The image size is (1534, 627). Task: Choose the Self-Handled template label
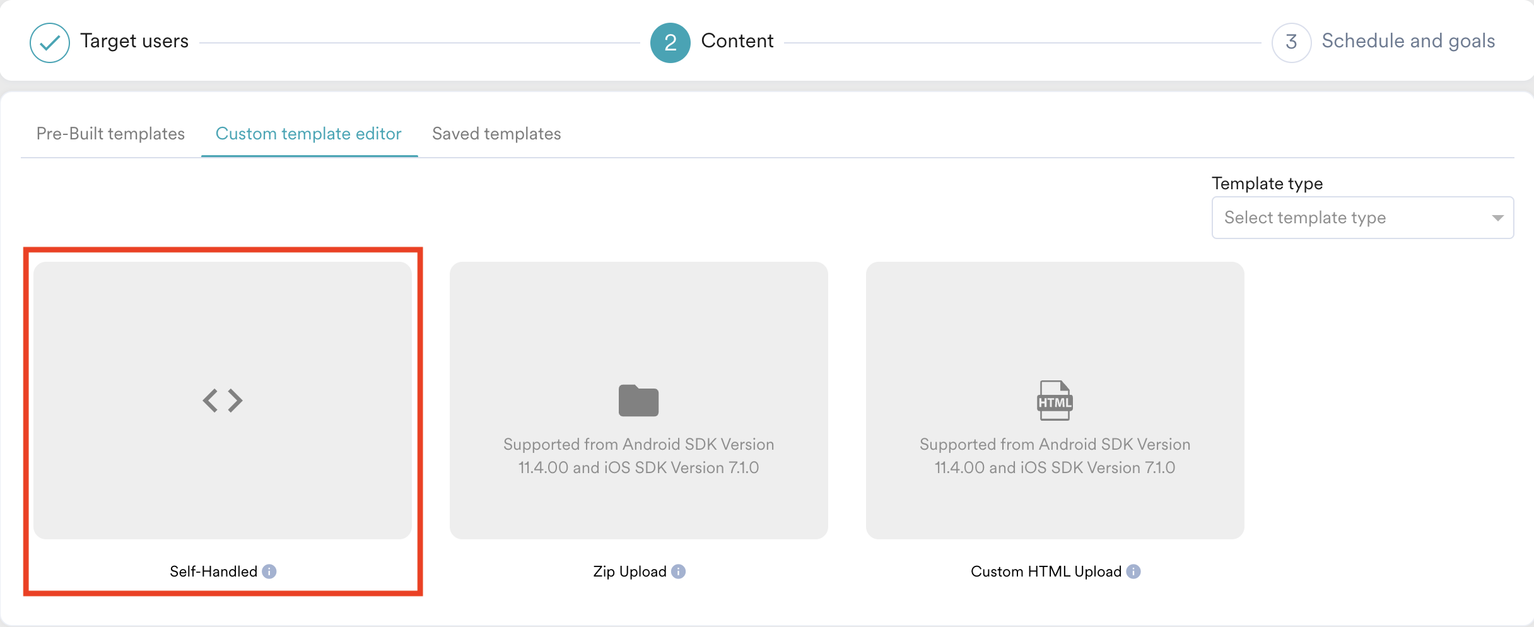[213, 571]
